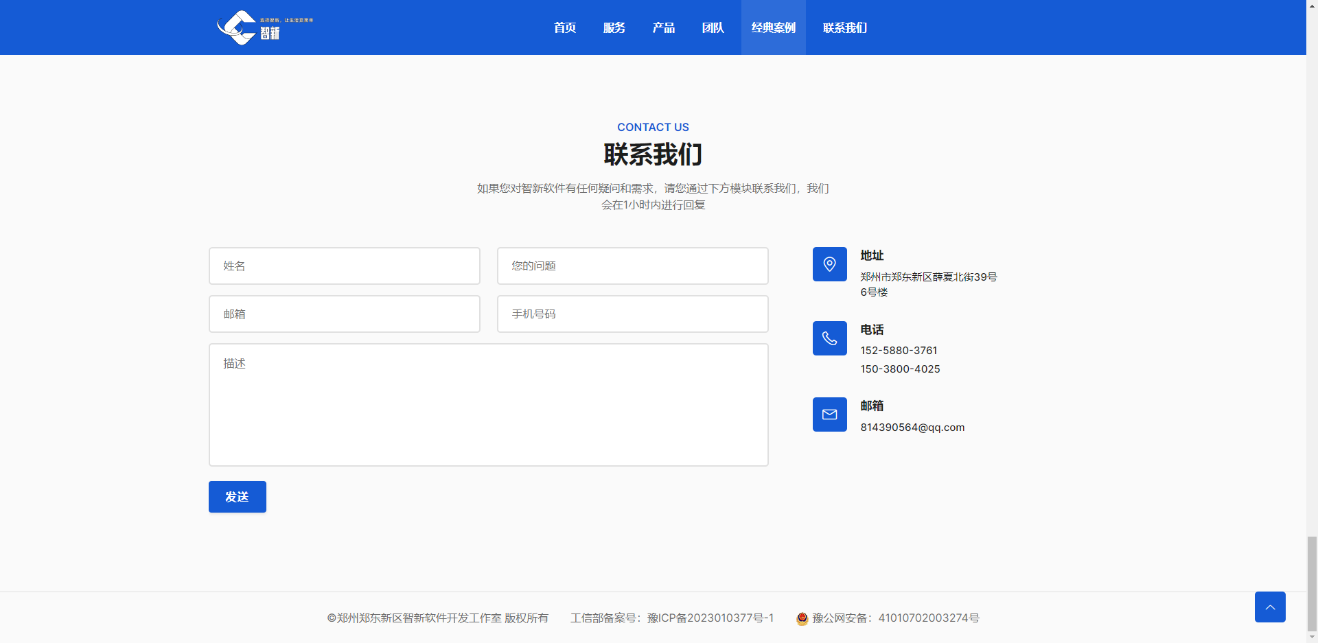Click the 电话 label
This screenshot has width=1318, height=643.
click(872, 330)
